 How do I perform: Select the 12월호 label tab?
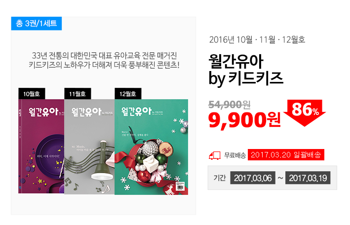(x=128, y=94)
